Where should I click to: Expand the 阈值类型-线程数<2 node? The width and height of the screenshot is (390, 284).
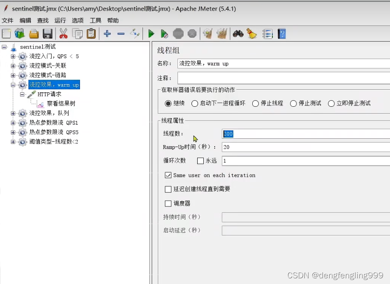coord(13,142)
